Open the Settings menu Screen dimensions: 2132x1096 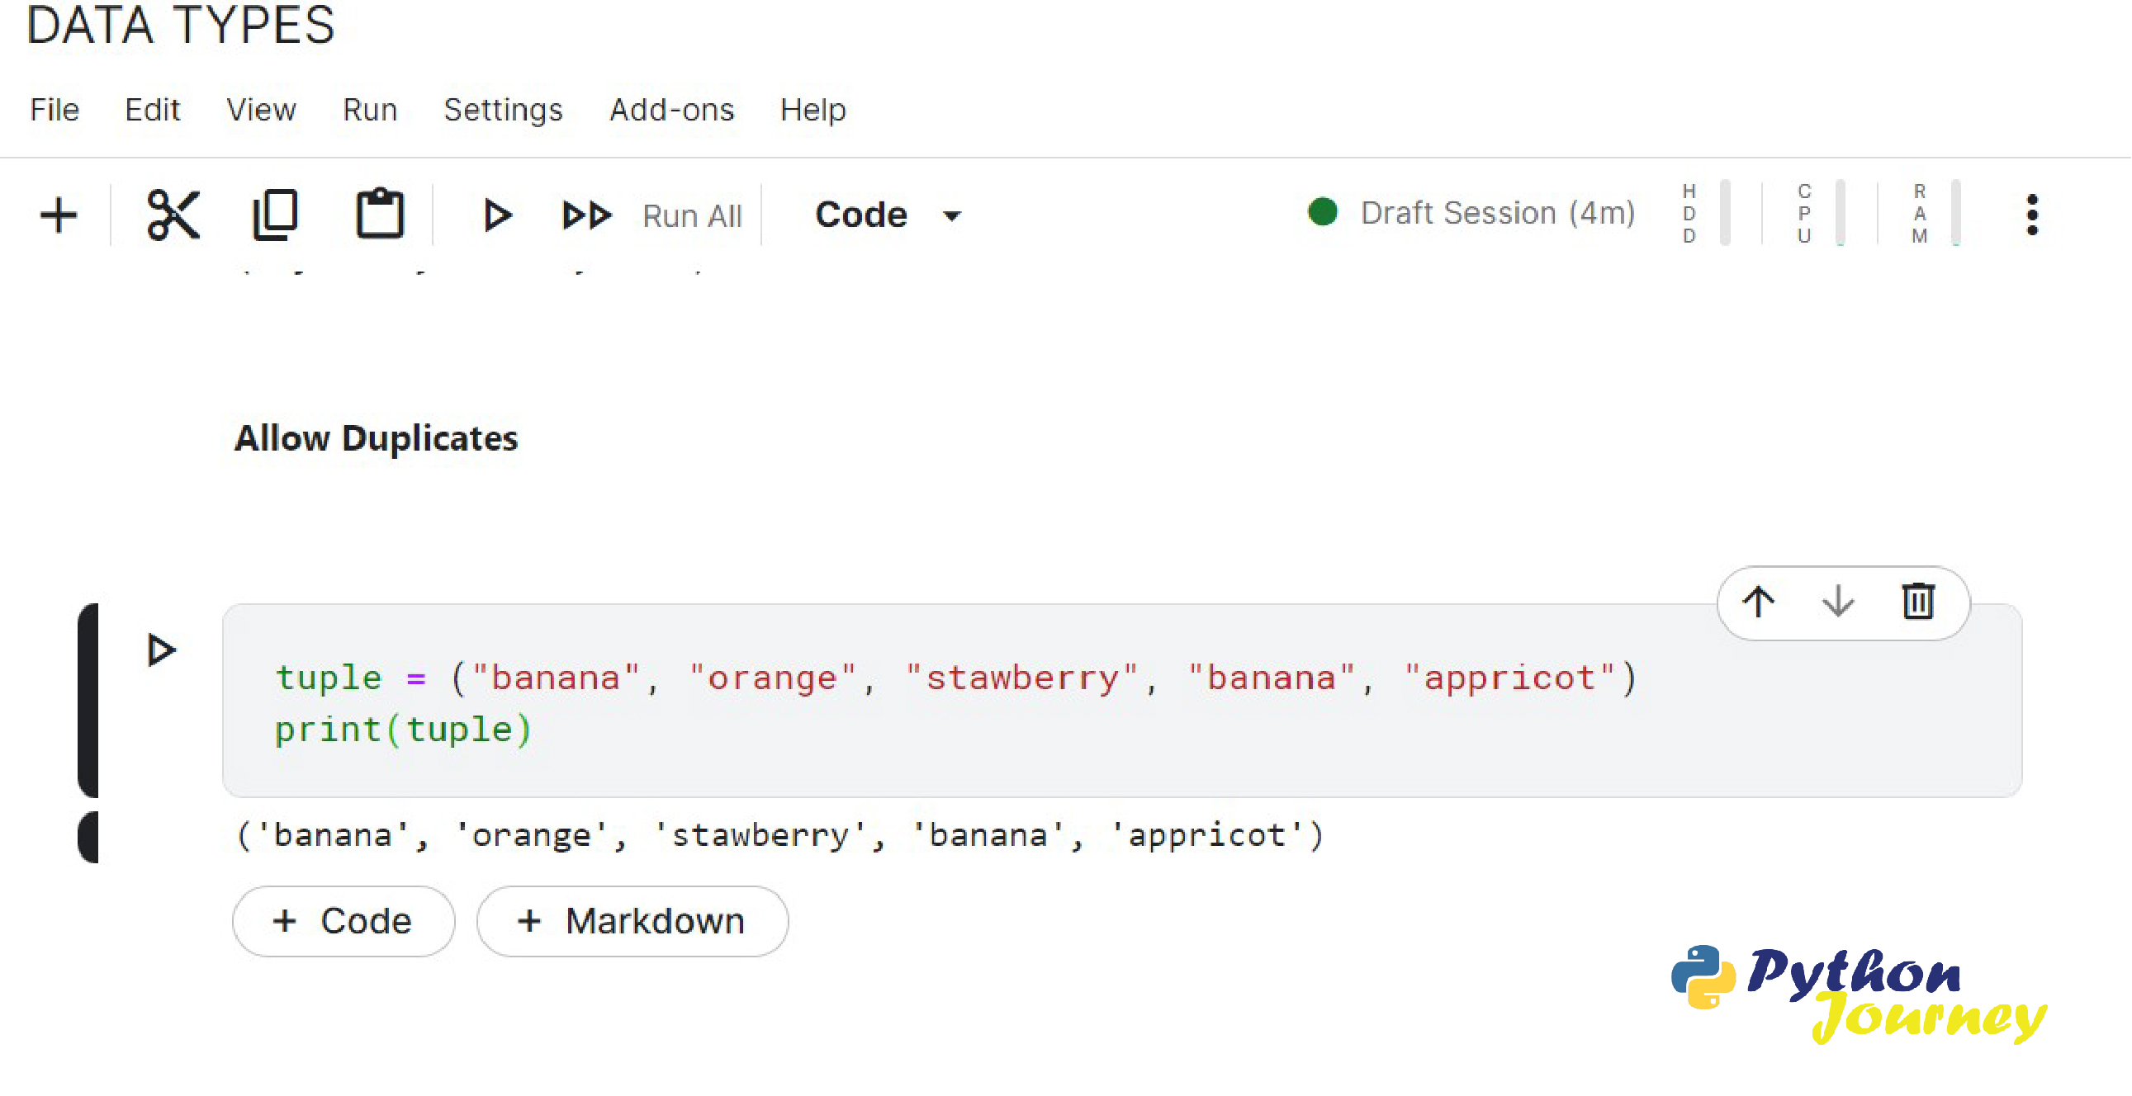[x=503, y=109]
